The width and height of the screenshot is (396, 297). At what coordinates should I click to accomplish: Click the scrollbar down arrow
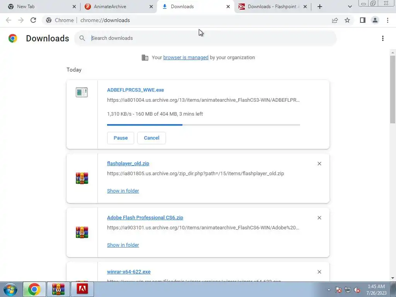click(393, 278)
